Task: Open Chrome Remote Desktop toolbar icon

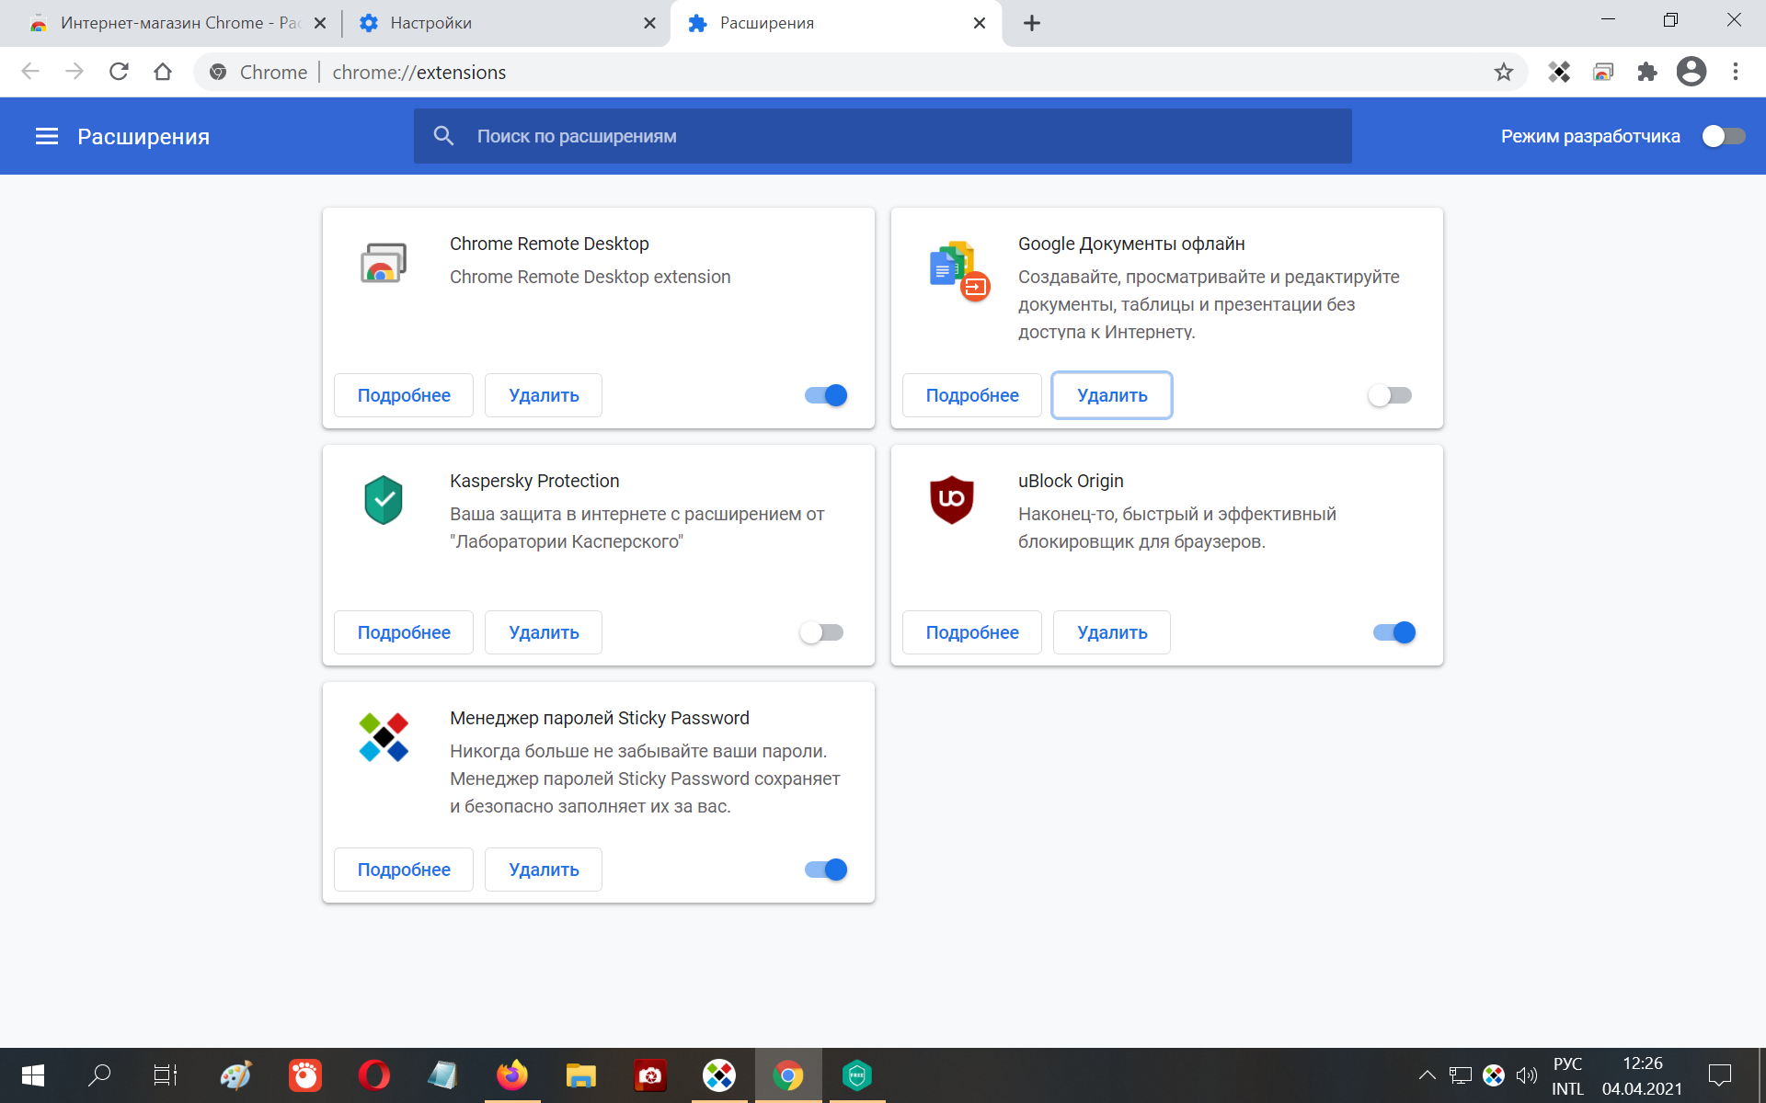Action: [x=1603, y=72]
